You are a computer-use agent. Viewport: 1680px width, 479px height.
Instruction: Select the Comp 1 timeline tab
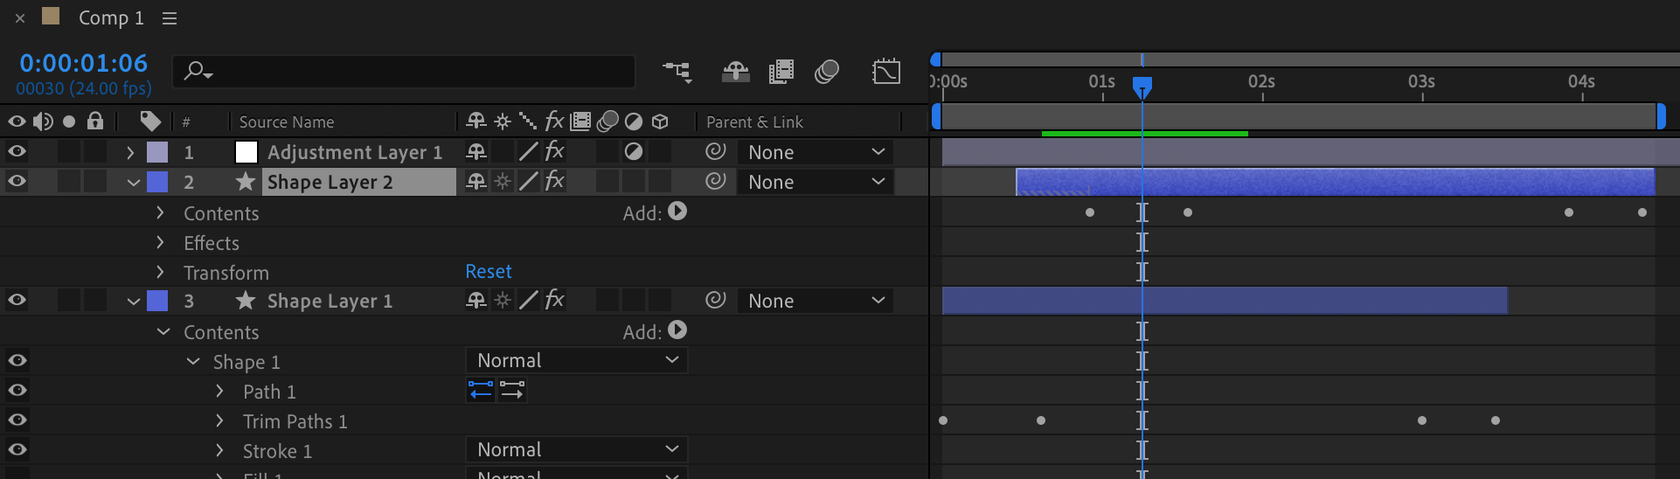tap(111, 18)
